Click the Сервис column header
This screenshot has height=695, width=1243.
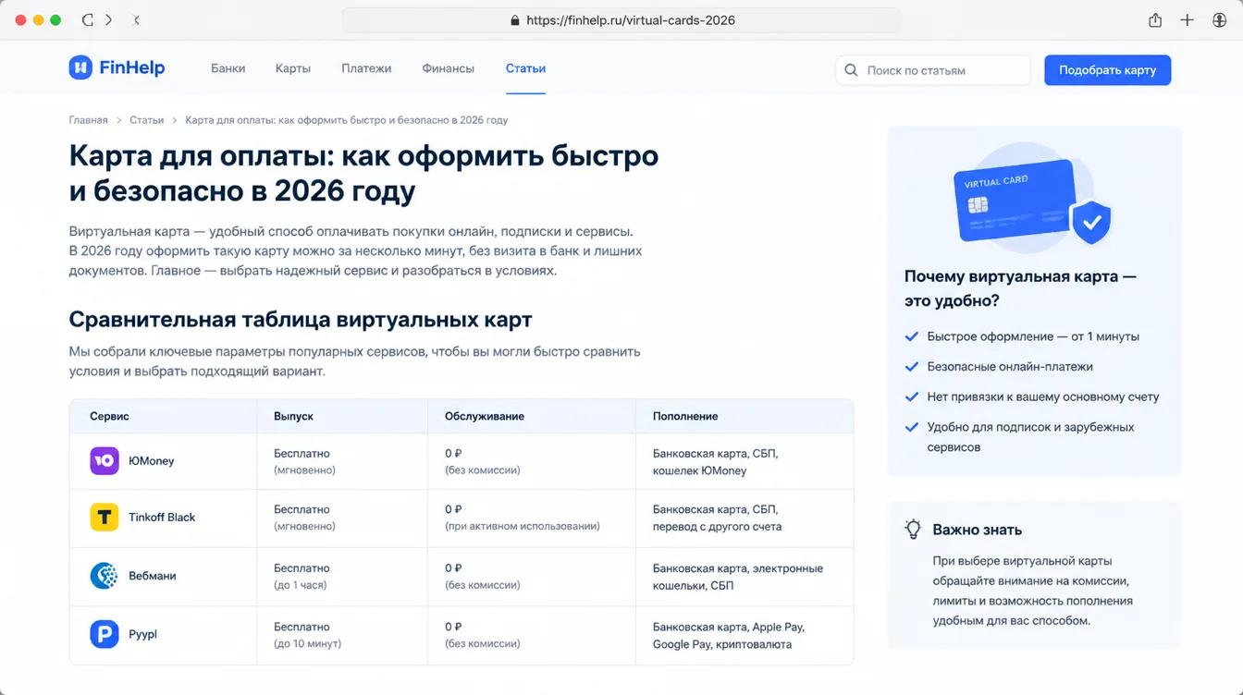click(109, 417)
